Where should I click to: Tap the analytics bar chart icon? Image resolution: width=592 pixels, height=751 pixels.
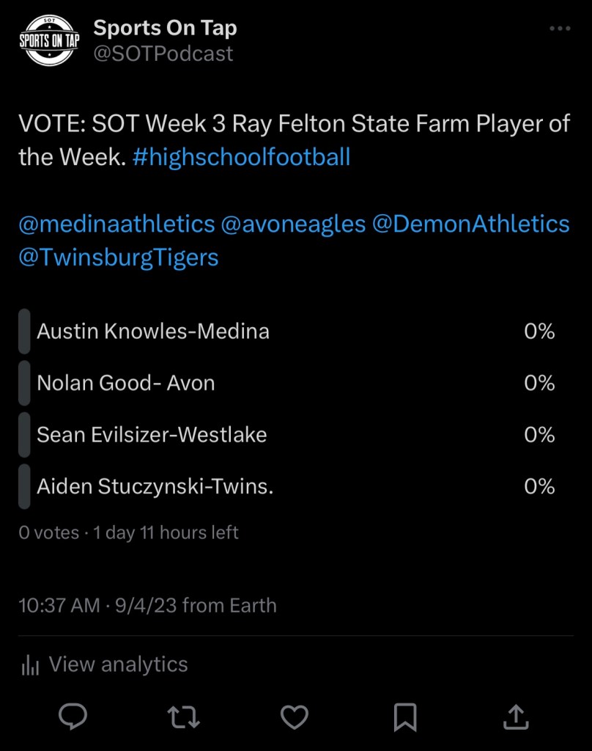pos(30,665)
